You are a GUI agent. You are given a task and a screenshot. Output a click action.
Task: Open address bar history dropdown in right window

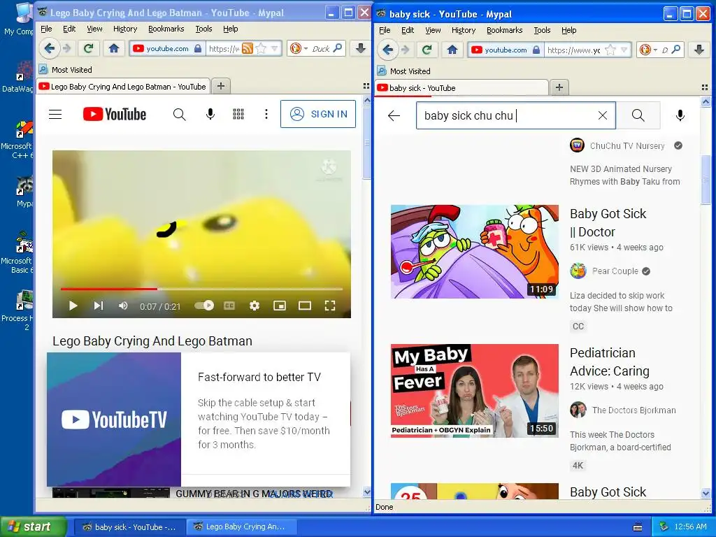[624, 50]
